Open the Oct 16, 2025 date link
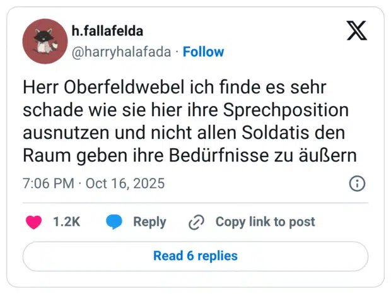Viewport: 391px width, 294px height. tap(125, 184)
